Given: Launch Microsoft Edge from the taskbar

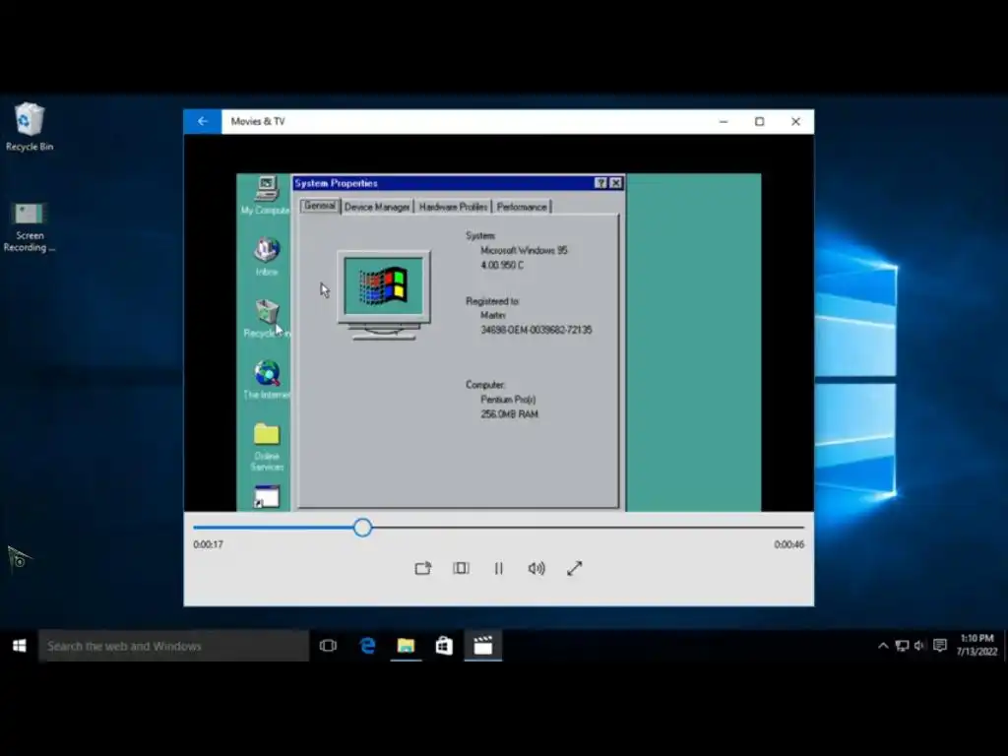Looking at the screenshot, I should tap(367, 646).
